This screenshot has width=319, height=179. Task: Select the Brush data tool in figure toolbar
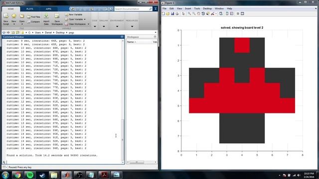(213, 13)
